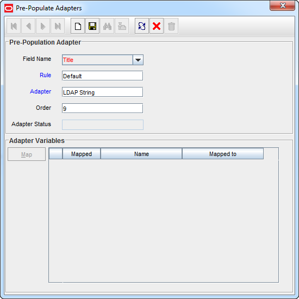Jump to the last record icon
The image size is (299, 299).
point(58,26)
